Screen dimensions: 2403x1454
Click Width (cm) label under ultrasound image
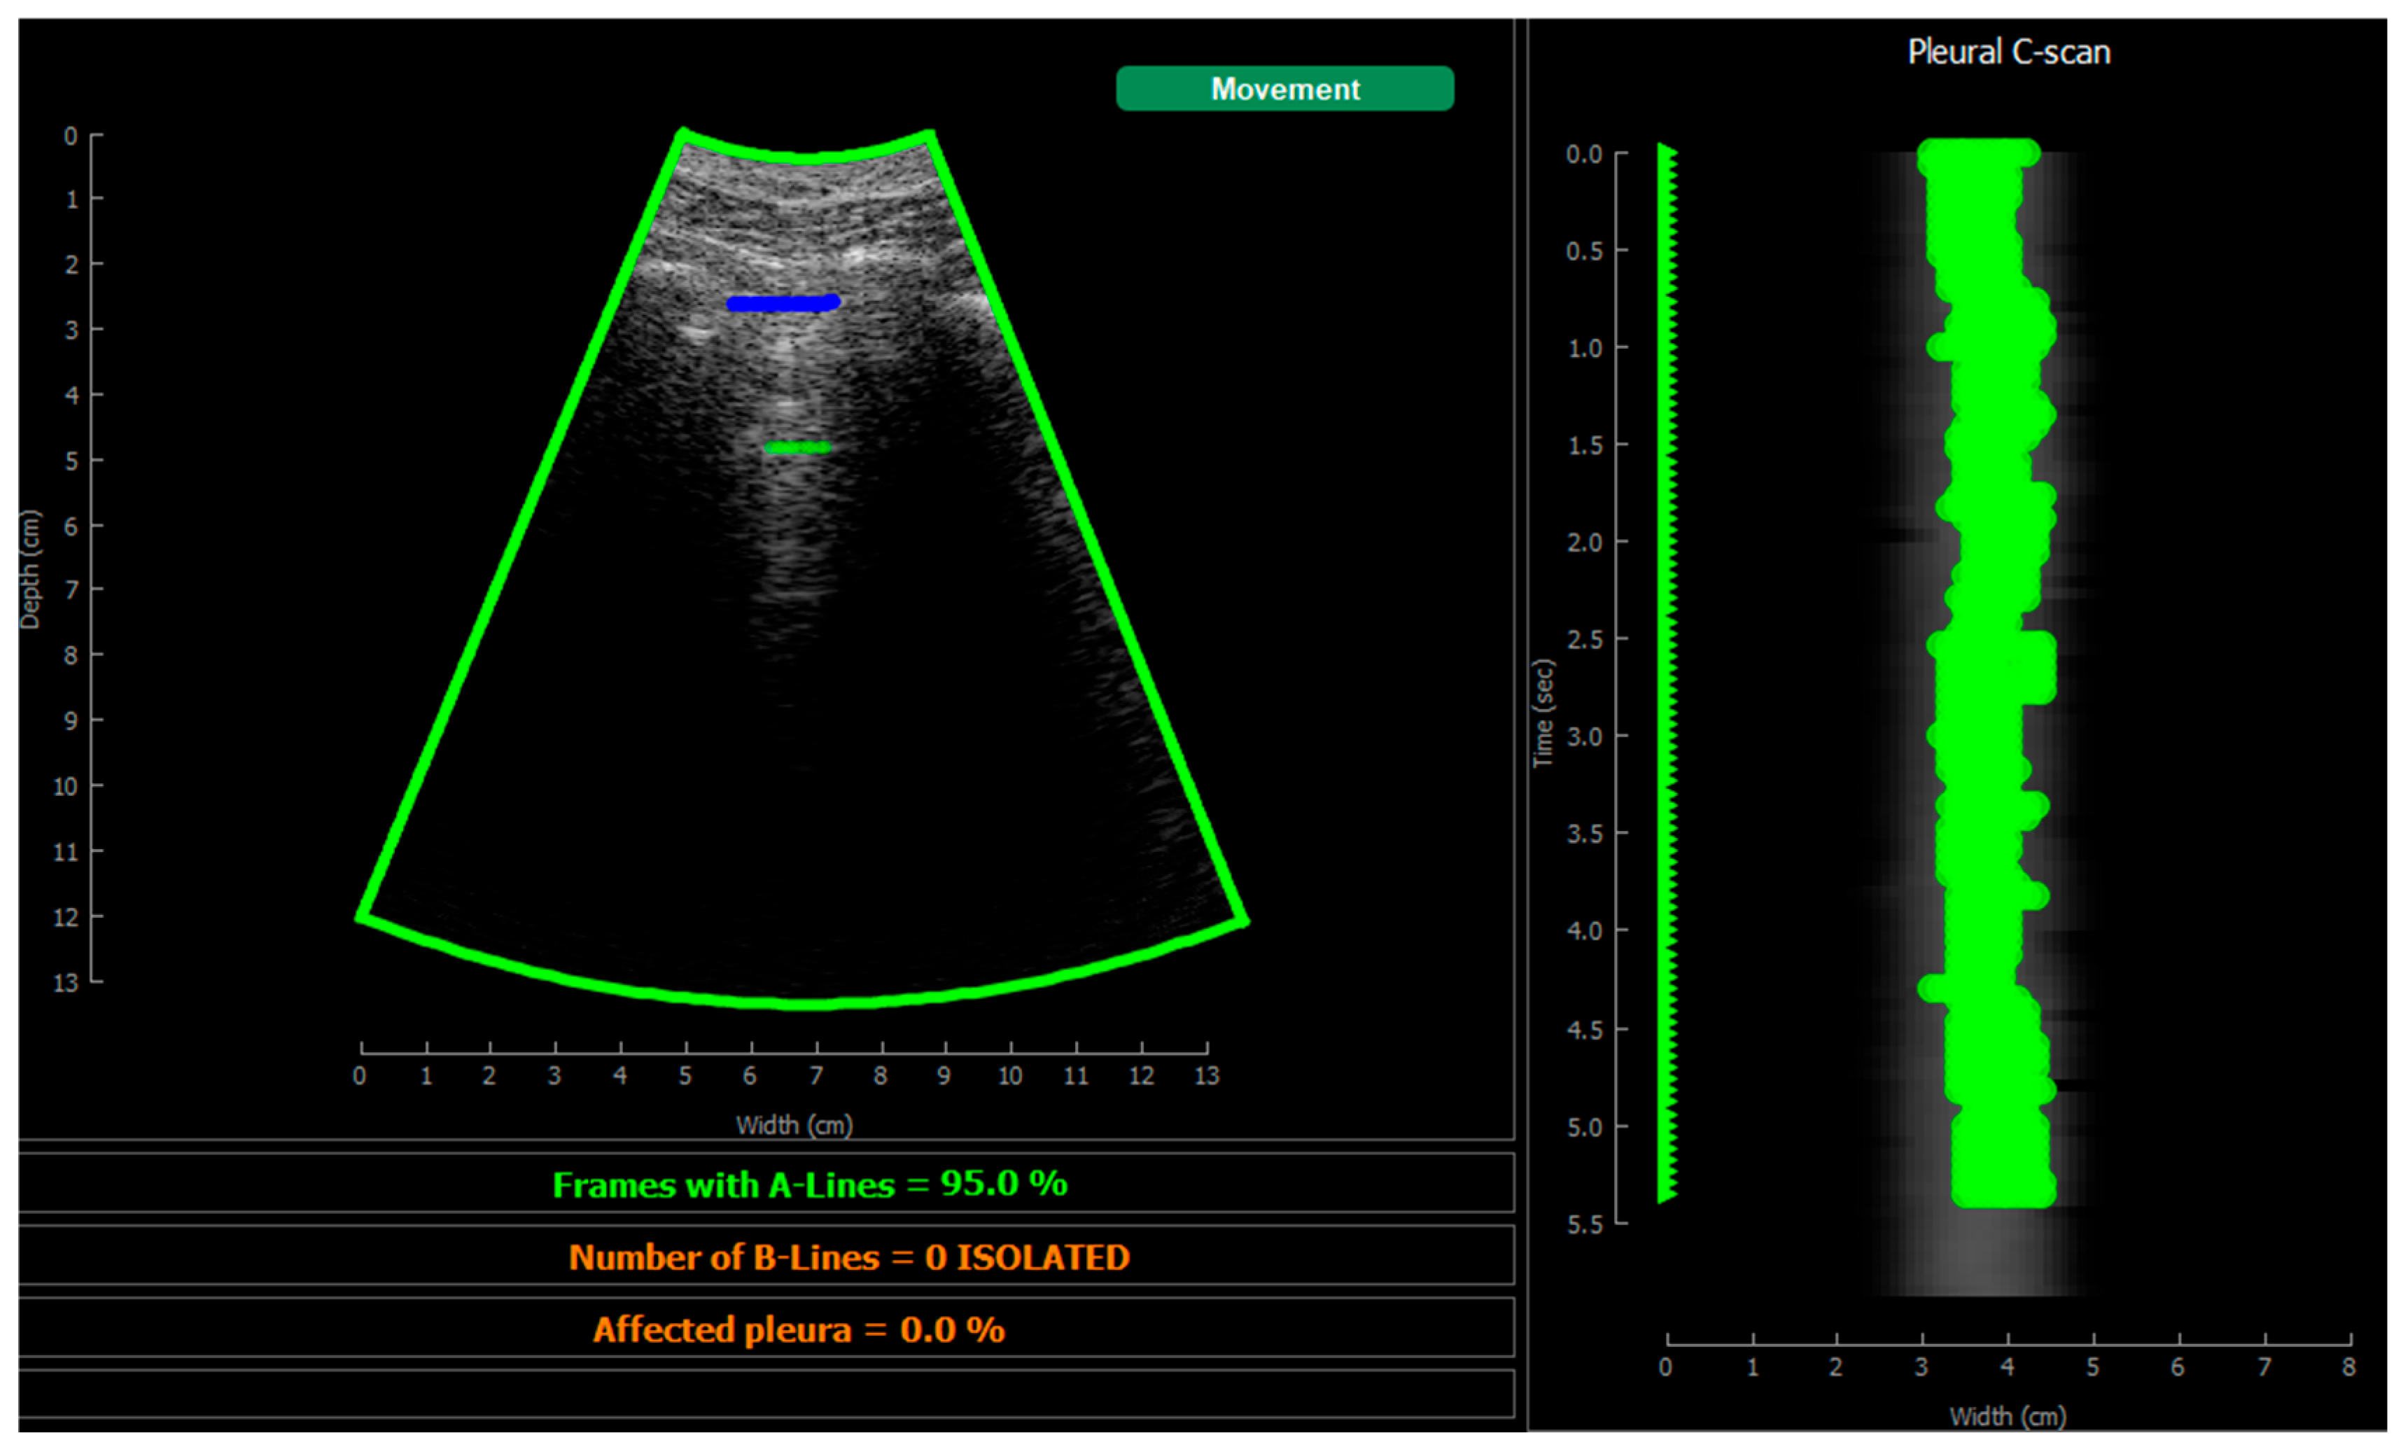pyautogui.click(x=794, y=1126)
